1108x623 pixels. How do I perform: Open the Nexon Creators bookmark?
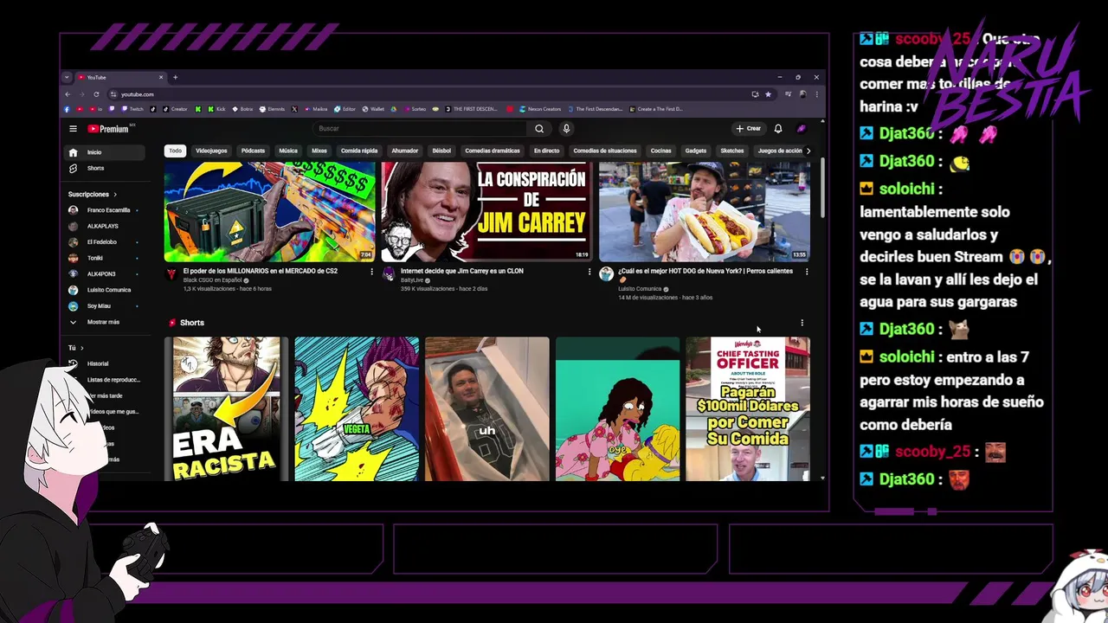pyautogui.click(x=539, y=109)
